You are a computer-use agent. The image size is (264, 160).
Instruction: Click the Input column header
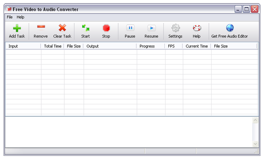point(23,46)
